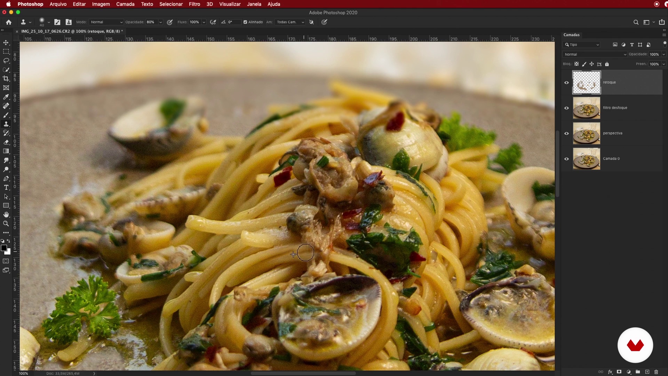The height and width of the screenshot is (376, 668).
Task: Open the Modo blend mode dropdown
Action: (106, 22)
